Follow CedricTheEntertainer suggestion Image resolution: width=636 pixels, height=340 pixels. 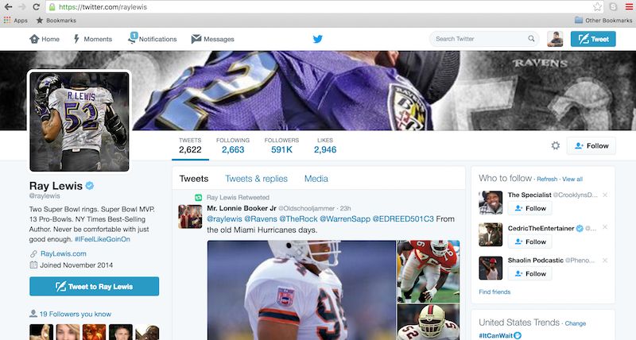(x=529, y=241)
